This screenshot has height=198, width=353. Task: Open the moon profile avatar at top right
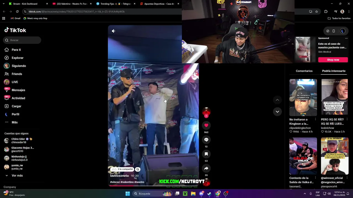click(x=343, y=31)
